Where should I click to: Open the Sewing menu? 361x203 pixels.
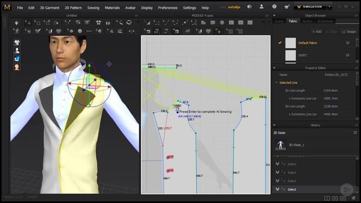(93, 7)
